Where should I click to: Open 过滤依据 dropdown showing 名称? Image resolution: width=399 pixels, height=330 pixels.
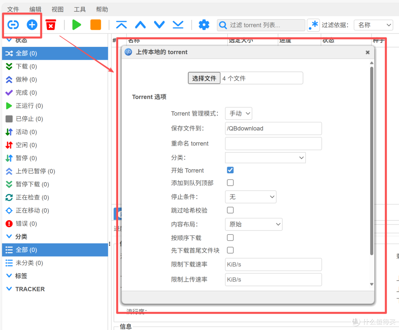373,25
